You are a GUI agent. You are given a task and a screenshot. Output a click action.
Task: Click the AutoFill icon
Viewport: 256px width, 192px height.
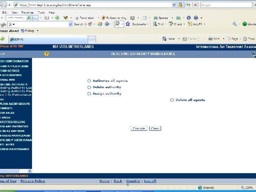tap(190, 24)
